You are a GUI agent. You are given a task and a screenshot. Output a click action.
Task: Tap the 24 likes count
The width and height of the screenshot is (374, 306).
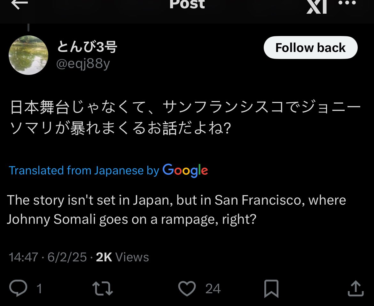click(x=213, y=289)
